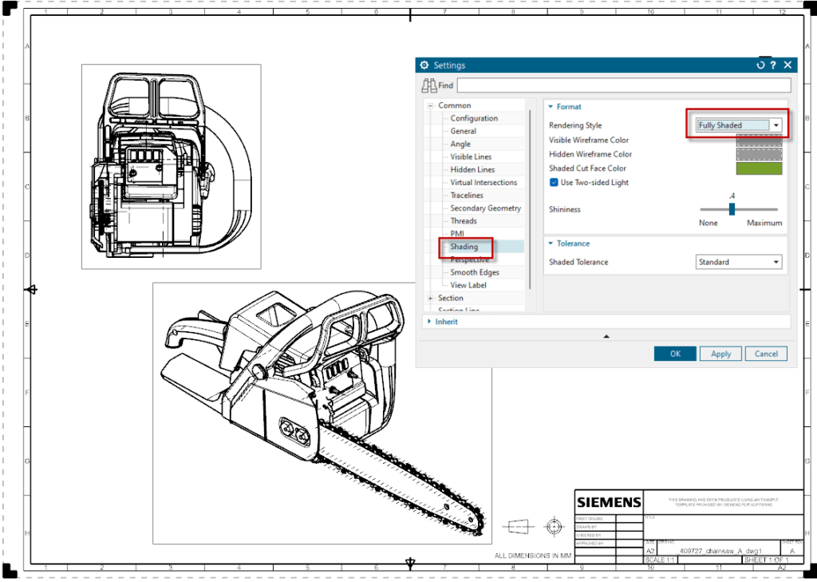Viewport: 817px width, 582px height.
Task: Select Smooth Edges in settings tree
Action: pyautogui.click(x=474, y=272)
